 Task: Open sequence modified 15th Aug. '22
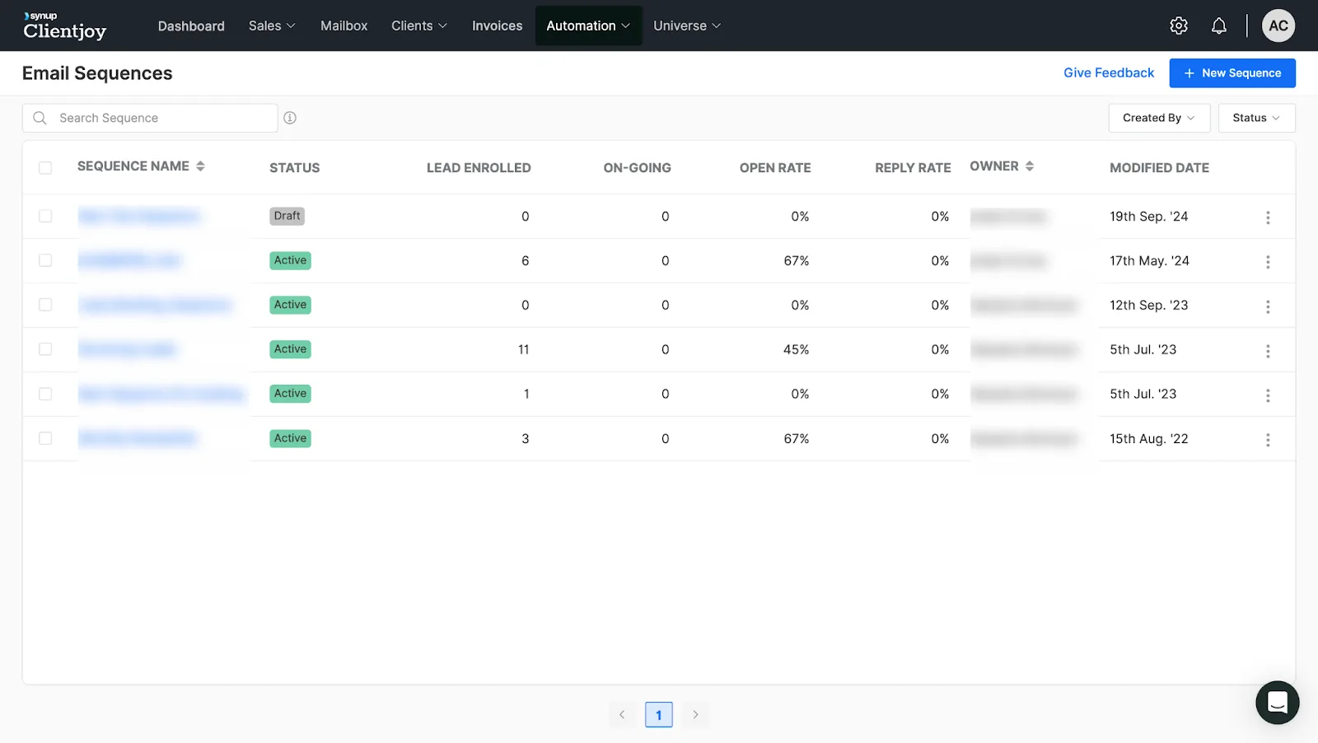(x=137, y=438)
